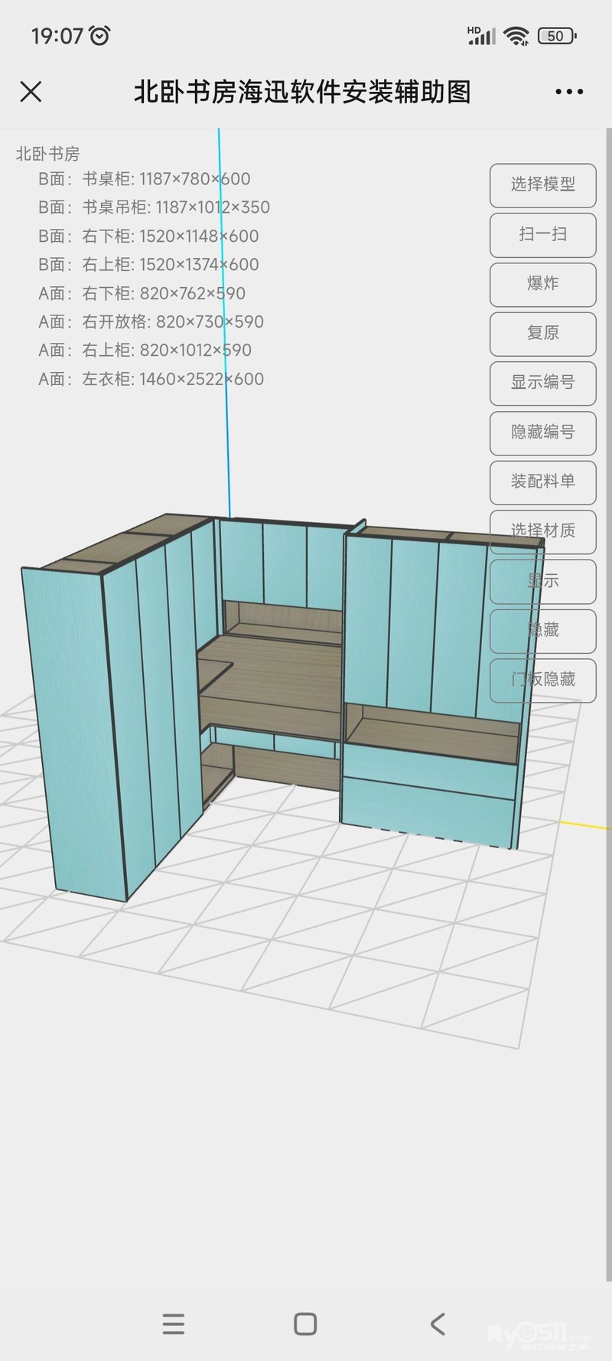
Task: Click the desk surface in the 3D model
Action: point(275,658)
